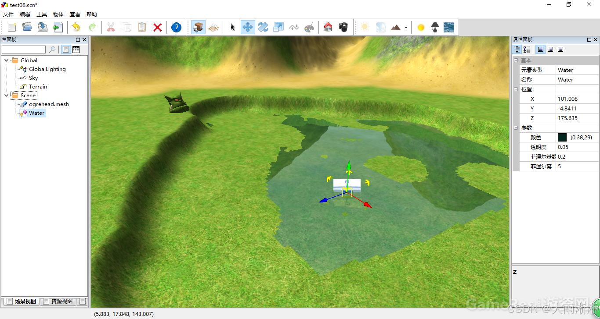Toggle categorized property sorting
The height and width of the screenshot is (319, 600).
point(517,50)
